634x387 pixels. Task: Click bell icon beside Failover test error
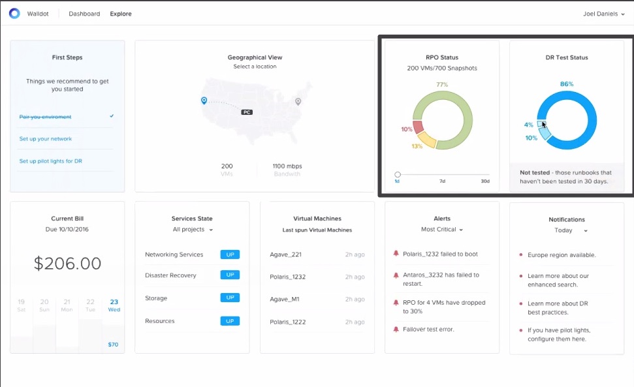[x=396, y=329]
